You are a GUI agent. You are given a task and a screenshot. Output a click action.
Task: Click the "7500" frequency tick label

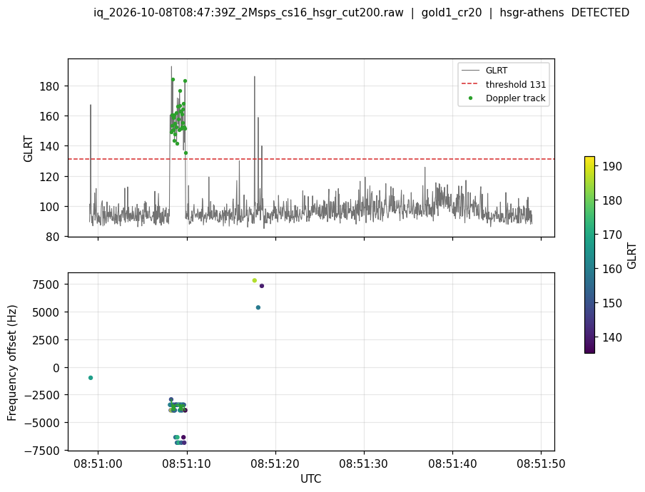(47, 285)
